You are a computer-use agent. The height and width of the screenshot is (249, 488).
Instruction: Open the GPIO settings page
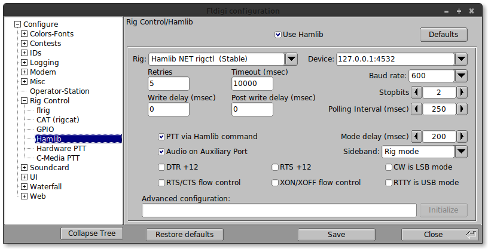(45, 130)
